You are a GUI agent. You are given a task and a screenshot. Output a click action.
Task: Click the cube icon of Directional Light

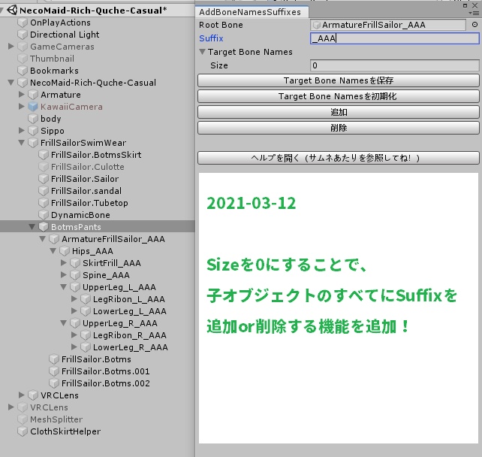pyautogui.click(x=23, y=35)
